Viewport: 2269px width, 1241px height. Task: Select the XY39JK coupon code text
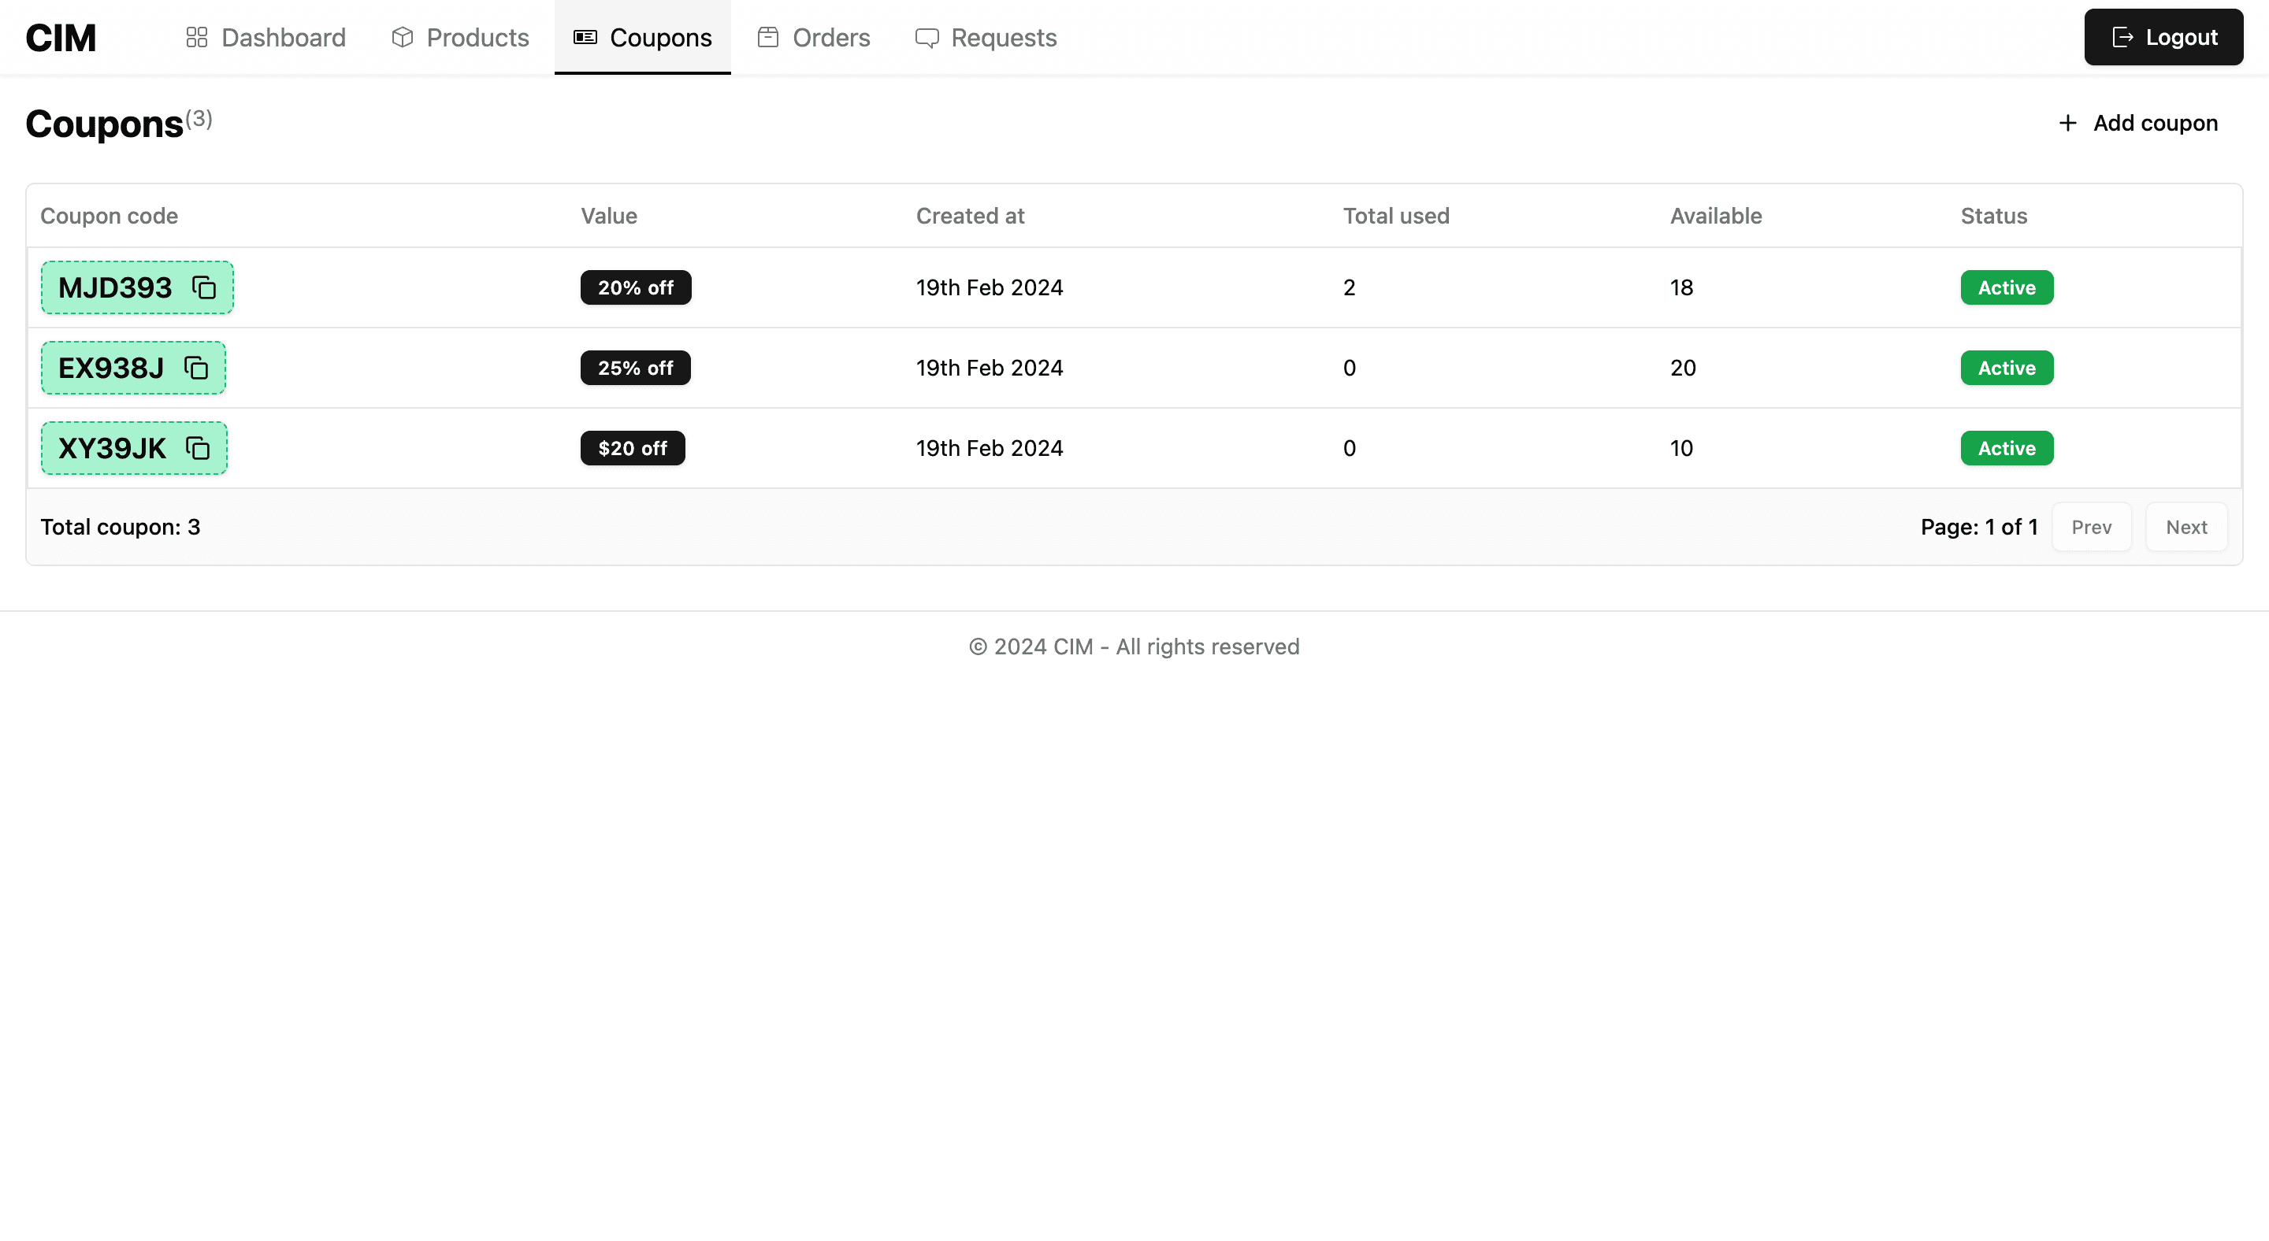click(x=112, y=448)
